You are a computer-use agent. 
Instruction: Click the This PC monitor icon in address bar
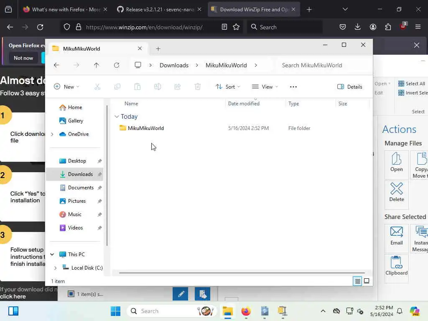(x=138, y=65)
